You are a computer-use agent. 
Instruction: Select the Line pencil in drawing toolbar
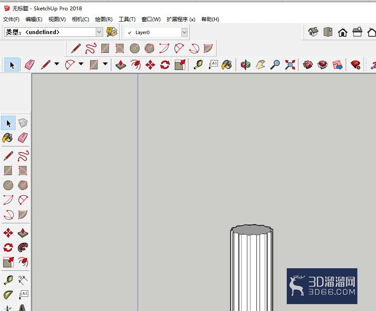[x=76, y=48]
